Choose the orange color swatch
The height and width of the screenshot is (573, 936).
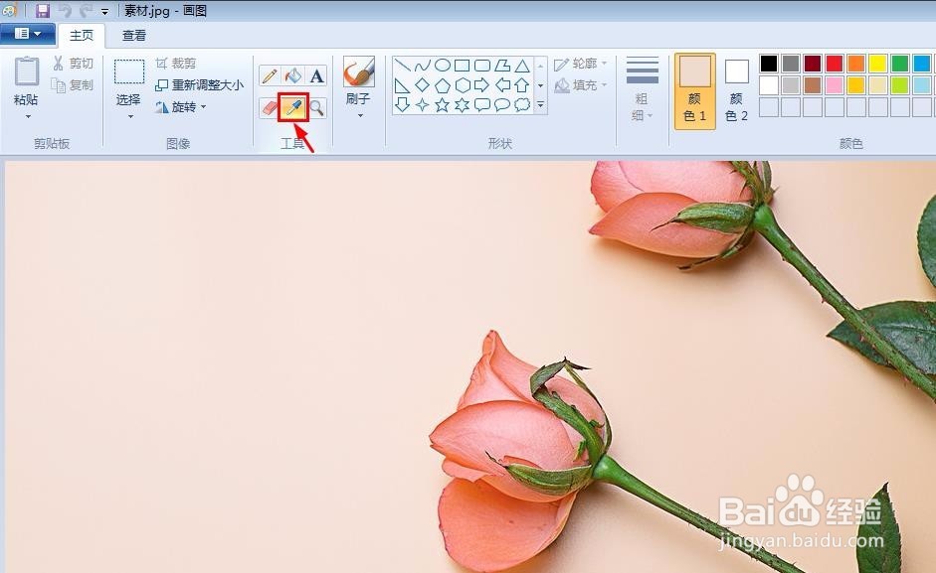coord(856,64)
